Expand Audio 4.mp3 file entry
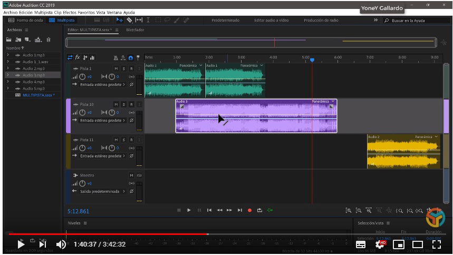Viewport: 453px width, 255px height. [8, 82]
